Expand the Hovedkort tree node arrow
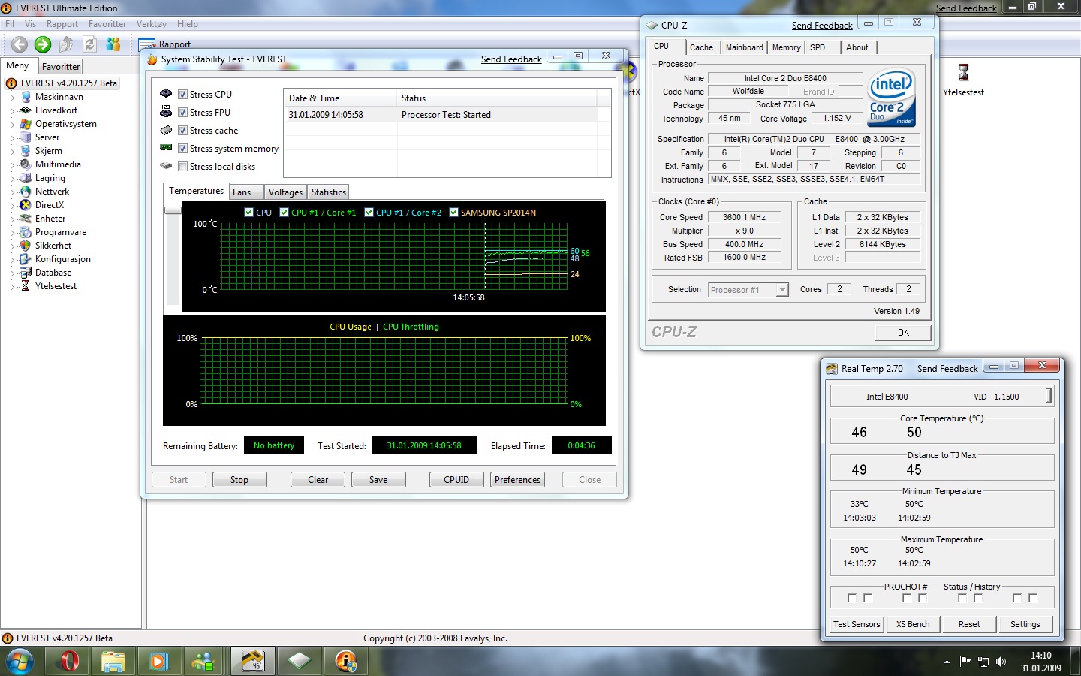The image size is (1081, 676). click(12, 111)
